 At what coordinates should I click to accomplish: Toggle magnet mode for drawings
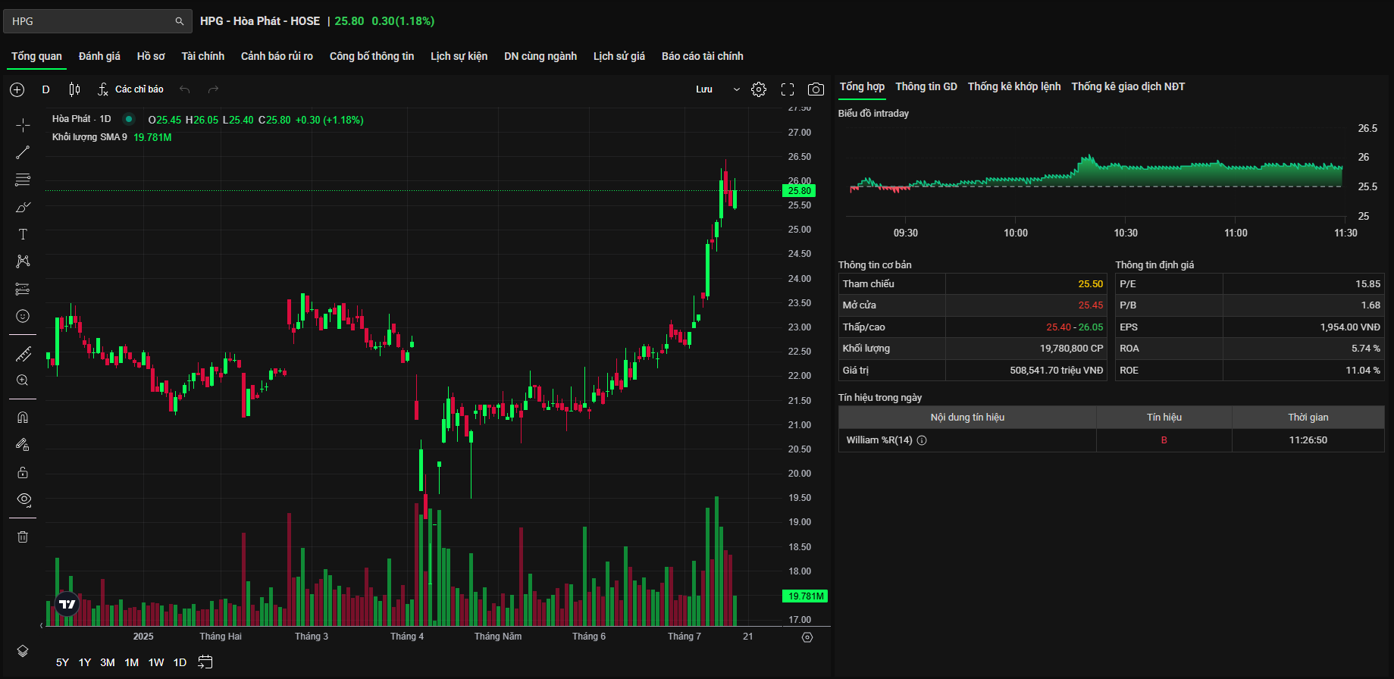point(23,418)
